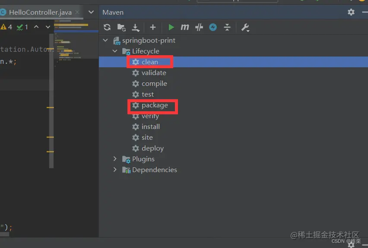The image size is (368, 248).
Task: Click the springboot-print Maven module icon
Action: (117, 41)
